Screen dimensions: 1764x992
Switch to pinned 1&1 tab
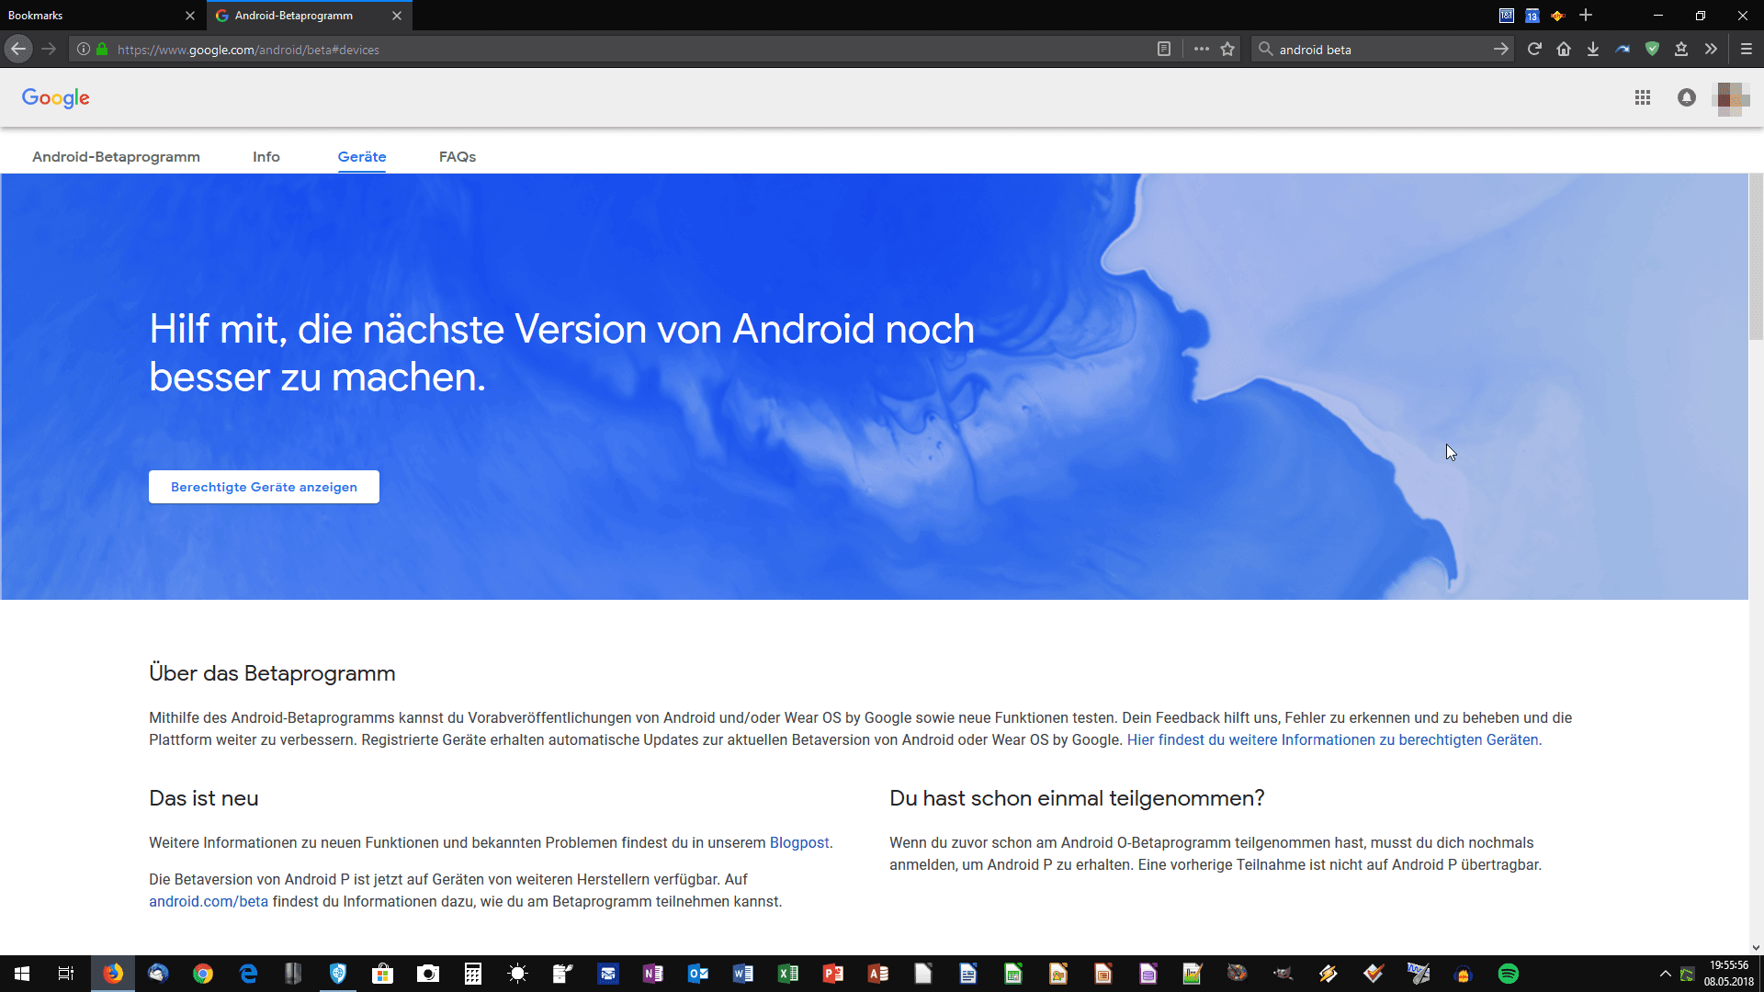(1507, 16)
